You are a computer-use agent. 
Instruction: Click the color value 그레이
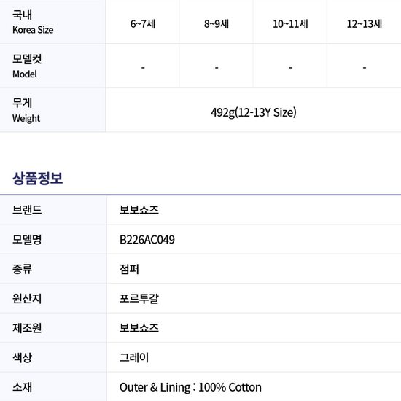tap(134, 357)
